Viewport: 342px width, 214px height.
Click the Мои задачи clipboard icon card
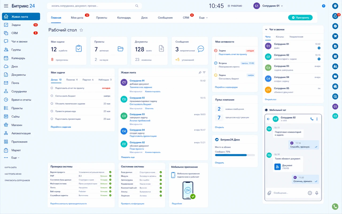(x=79, y=49)
